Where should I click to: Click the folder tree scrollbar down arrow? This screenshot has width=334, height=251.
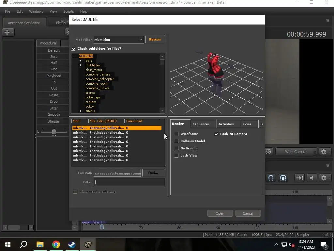click(162, 110)
